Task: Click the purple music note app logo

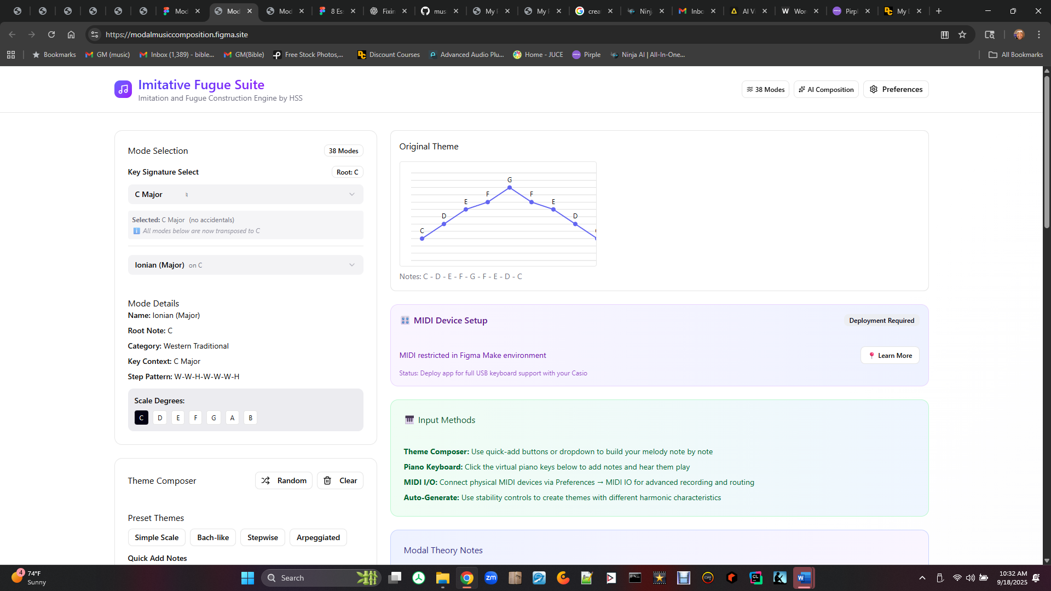Action: tap(123, 89)
